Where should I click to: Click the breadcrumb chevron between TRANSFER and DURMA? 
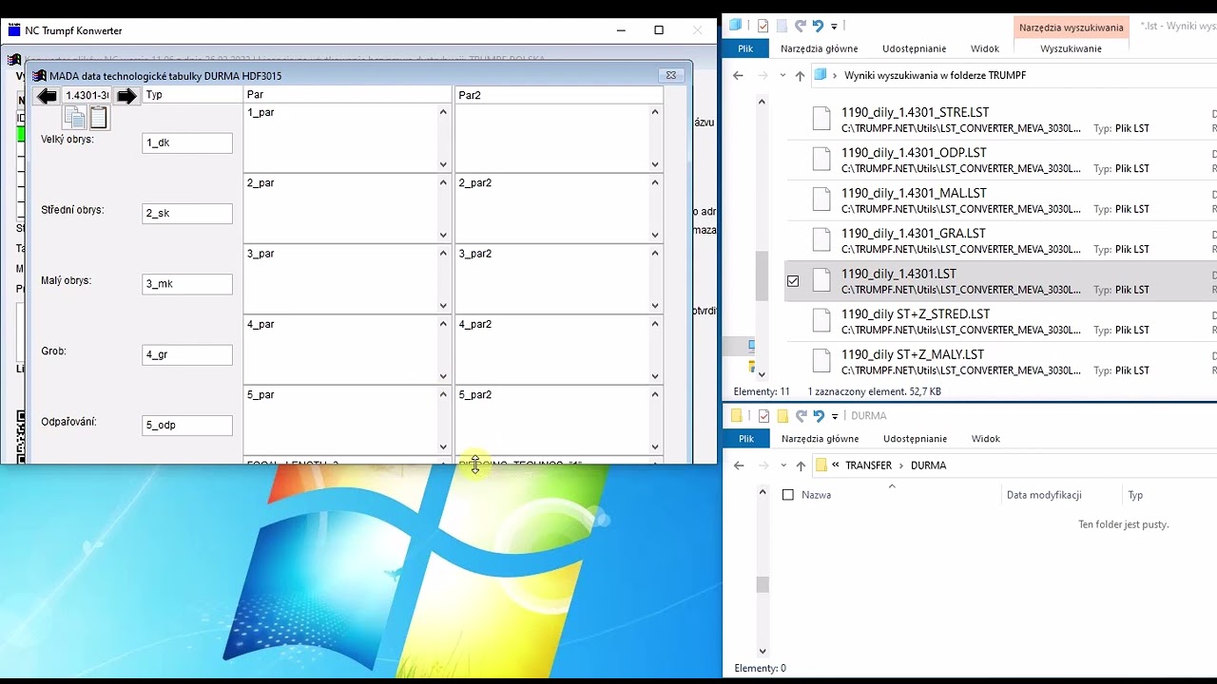click(901, 465)
